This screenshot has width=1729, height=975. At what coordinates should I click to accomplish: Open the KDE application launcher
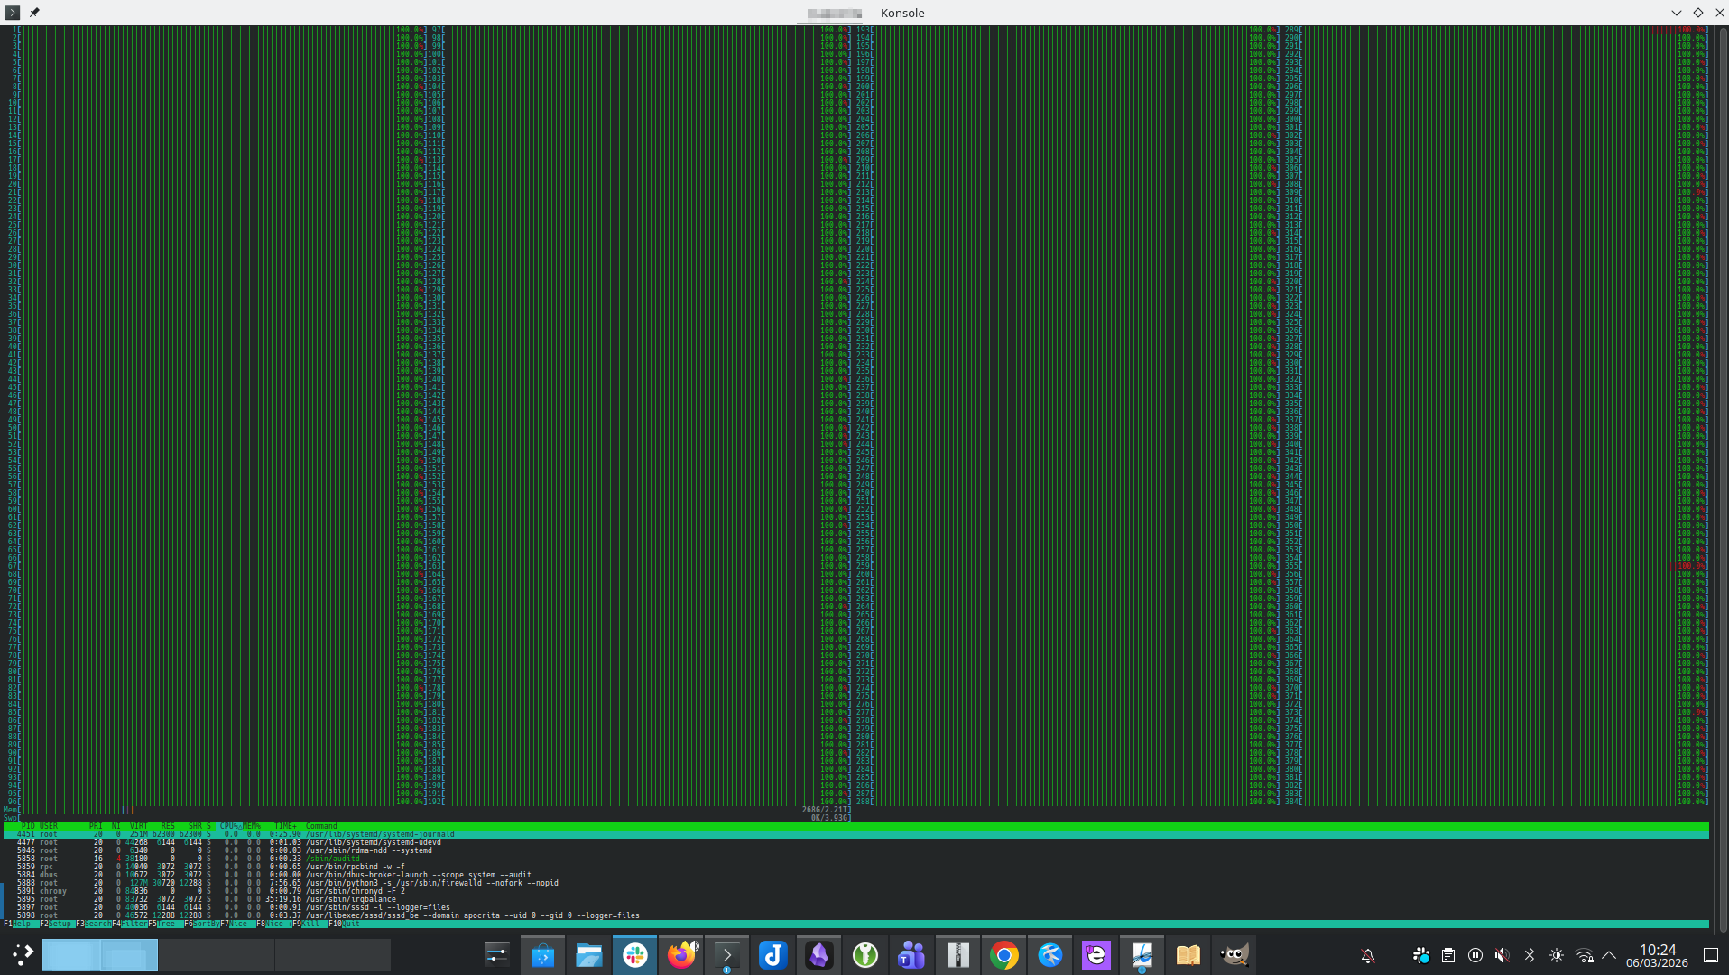click(x=23, y=954)
